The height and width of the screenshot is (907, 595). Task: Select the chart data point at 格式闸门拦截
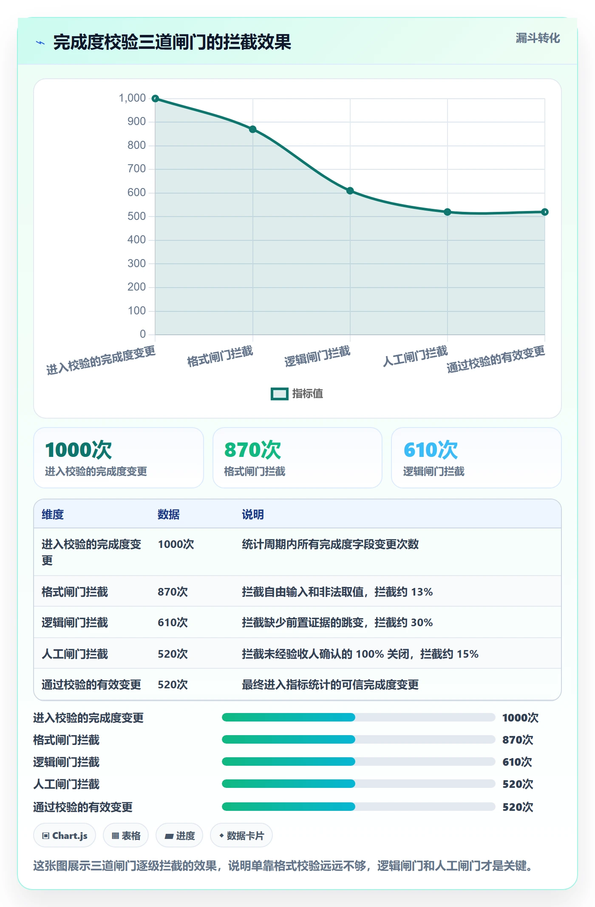point(253,129)
